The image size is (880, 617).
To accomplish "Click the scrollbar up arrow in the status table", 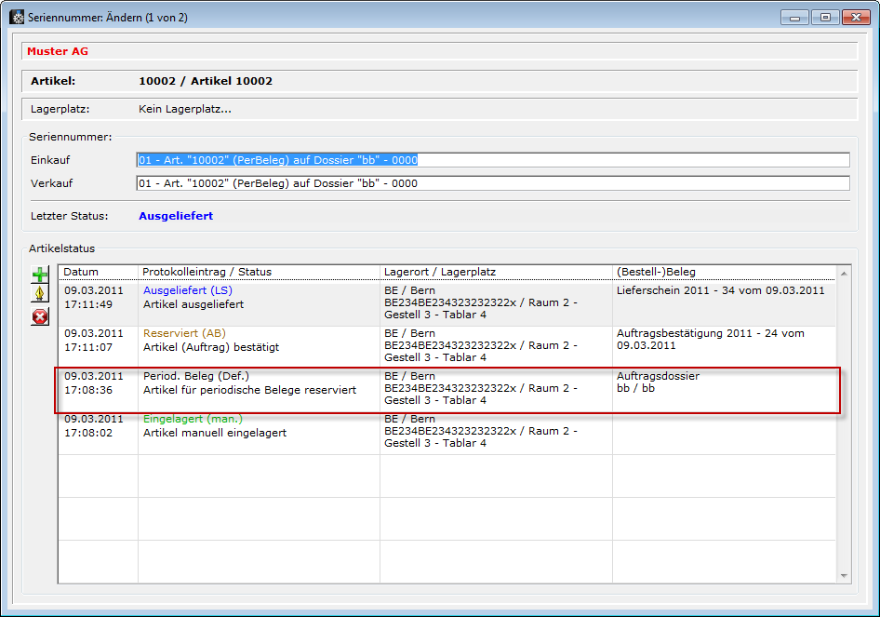I will pyautogui.click(x=844, y=275).
